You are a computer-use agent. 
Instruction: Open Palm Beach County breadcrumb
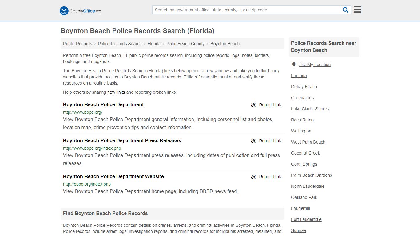185,44
